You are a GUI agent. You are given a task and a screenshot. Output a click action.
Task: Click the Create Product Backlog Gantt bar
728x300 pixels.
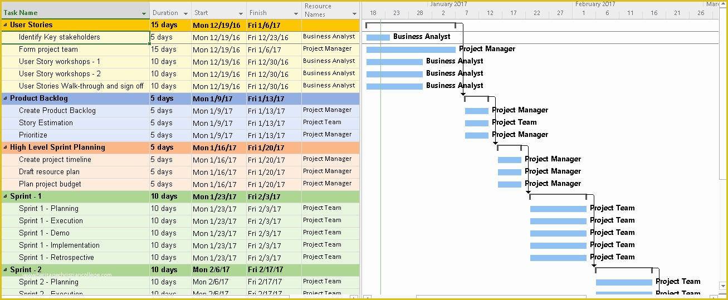(x=476, y=111)
